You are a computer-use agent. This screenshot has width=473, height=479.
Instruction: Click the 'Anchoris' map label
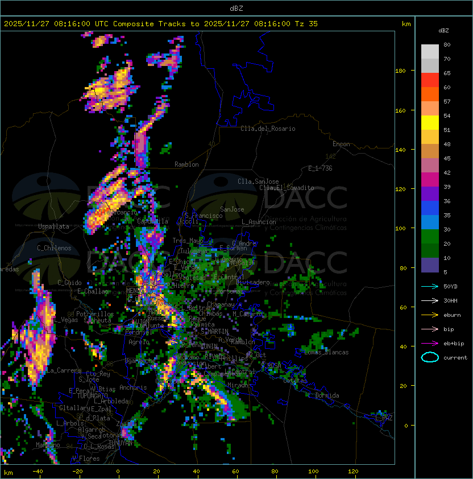pos(133,387)
